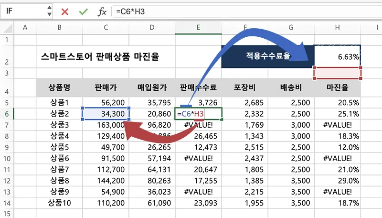Click the 포장비 header cell
Viewport: 382px width, 218px height.
tap(245, 87)
